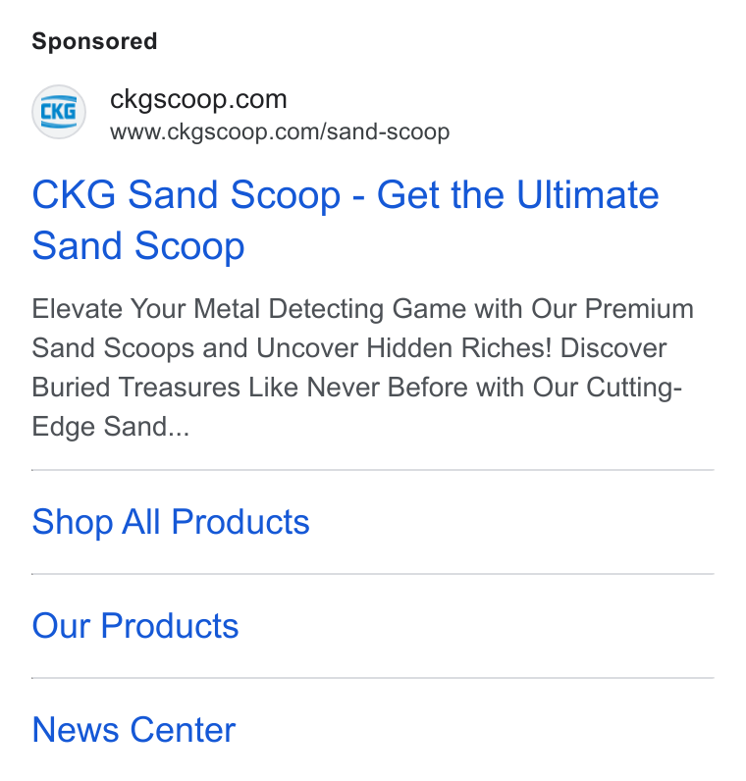Viewport: 746px width, 781px height.
Task: Click the ad description starting with Elevate
Action: click(363, 368)
